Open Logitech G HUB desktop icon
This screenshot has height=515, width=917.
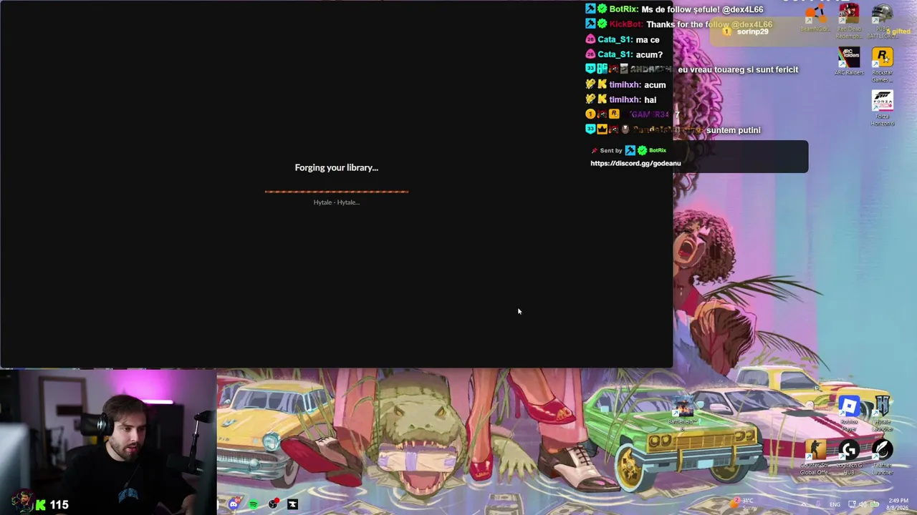click(849, 457)
